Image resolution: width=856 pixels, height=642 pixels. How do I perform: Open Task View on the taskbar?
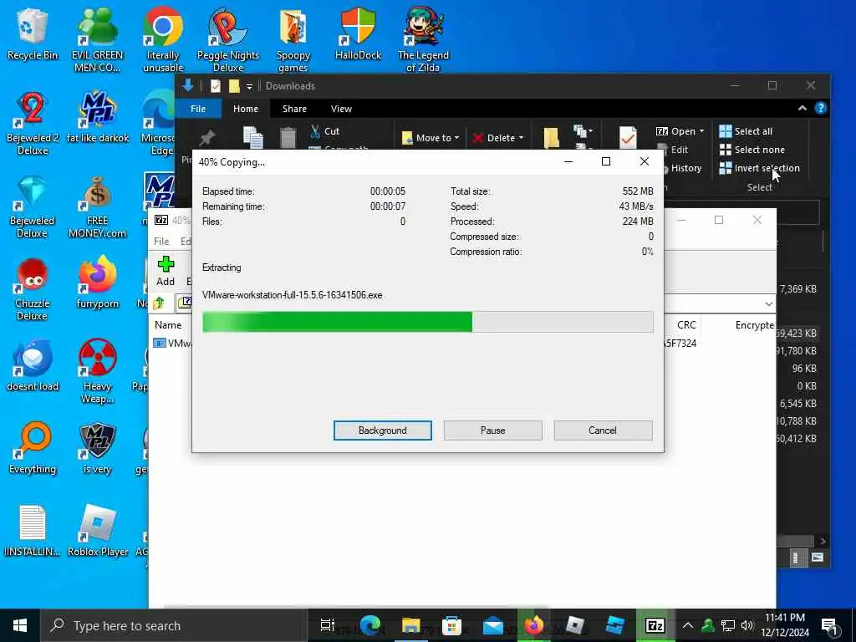pos(327,625)
